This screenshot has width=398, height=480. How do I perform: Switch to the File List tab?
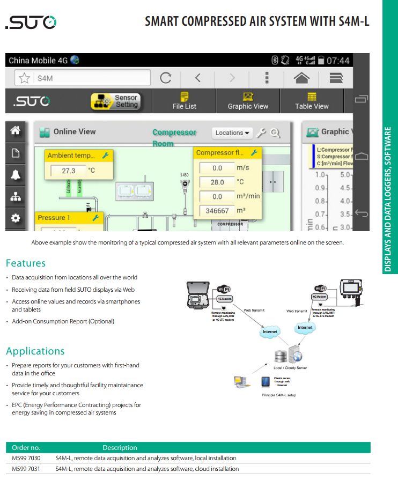(184, 101)
